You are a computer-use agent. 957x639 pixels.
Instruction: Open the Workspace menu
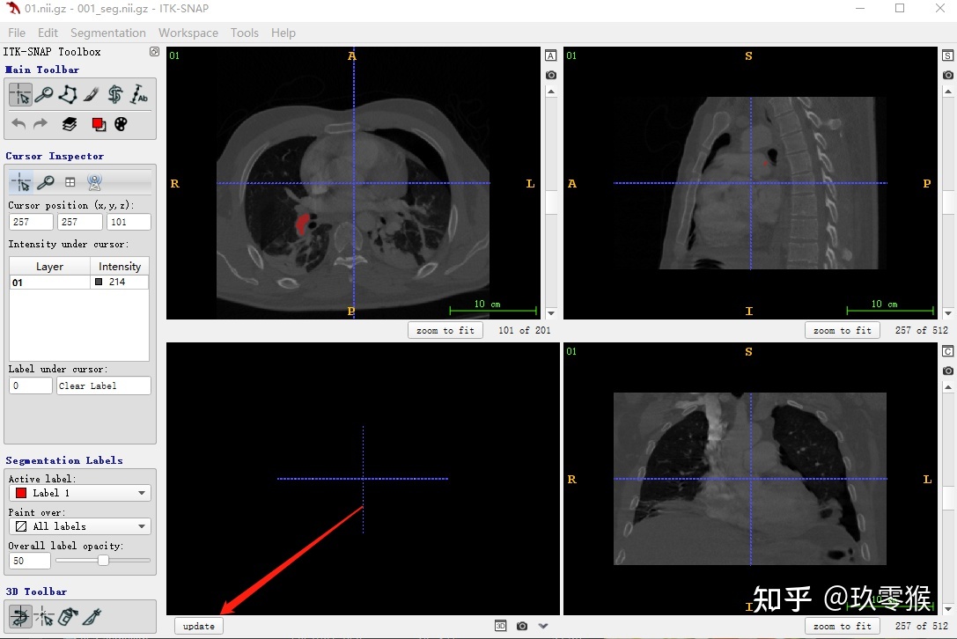[188, 33]
